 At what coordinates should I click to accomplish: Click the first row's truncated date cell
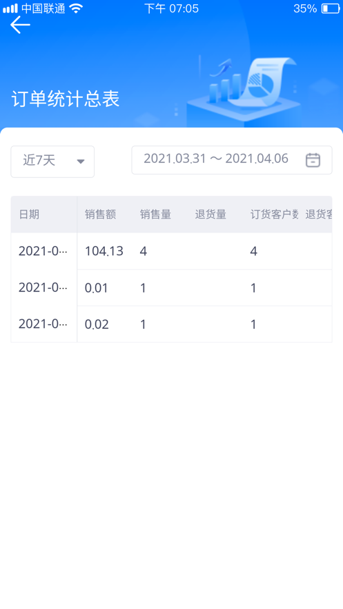43,251
